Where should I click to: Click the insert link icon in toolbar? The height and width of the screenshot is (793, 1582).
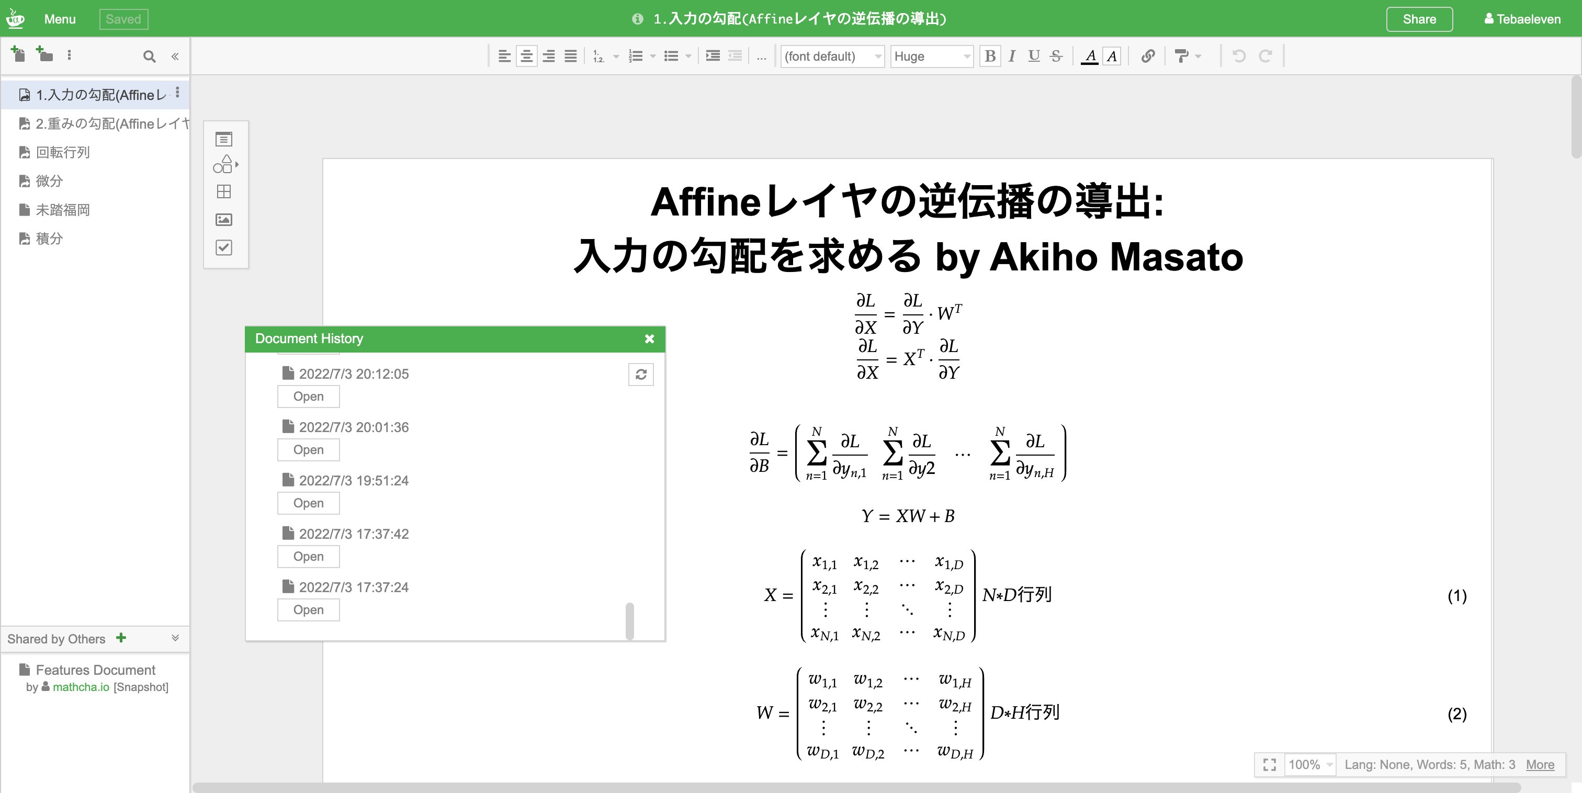tap(1147, 56)
